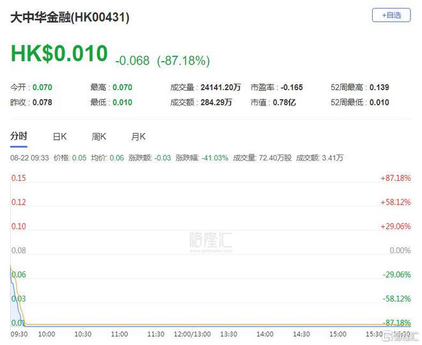Image resolution: width=422 pixels, height=345 pixels.
Task: Click the 0.10 price axis label
Action: pyautogui.click(x=19, y=226)
